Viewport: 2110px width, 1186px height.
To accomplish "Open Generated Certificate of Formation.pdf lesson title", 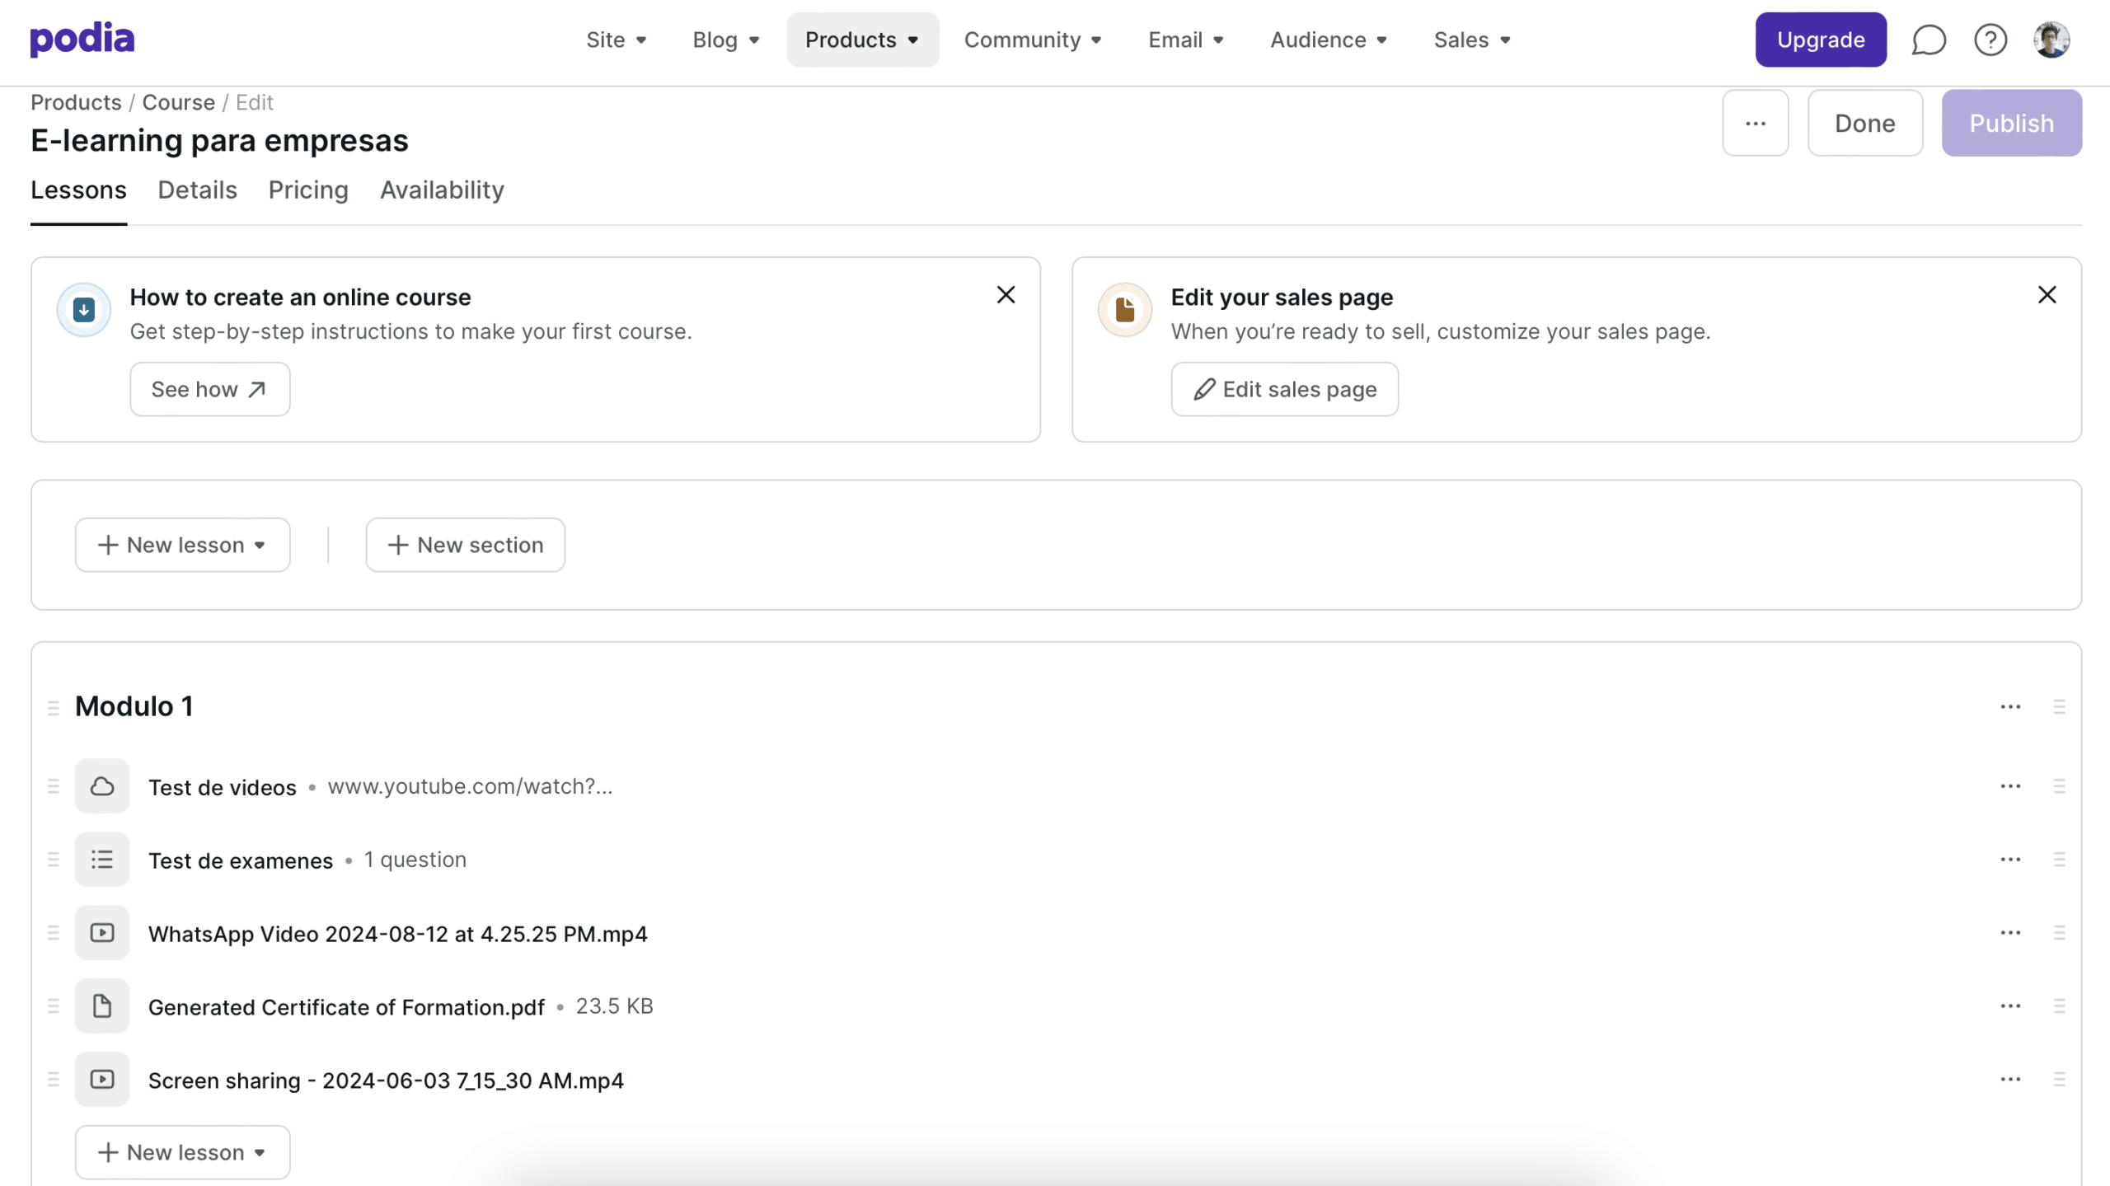I will [x=346, y=1007].
